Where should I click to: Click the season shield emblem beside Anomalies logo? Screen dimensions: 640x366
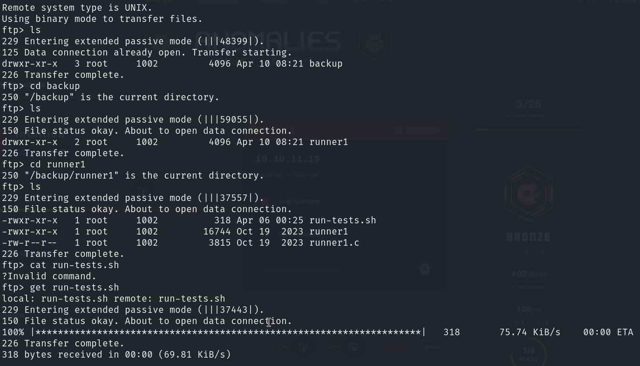point(374,42)
